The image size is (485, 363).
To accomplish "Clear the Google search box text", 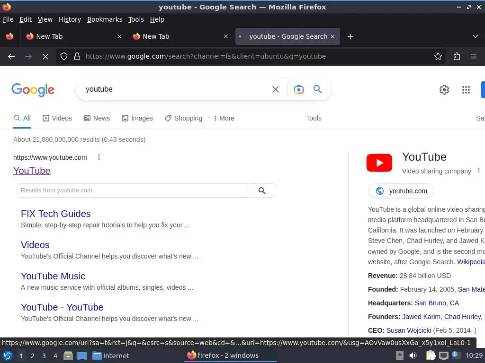I will click(275, 89).
